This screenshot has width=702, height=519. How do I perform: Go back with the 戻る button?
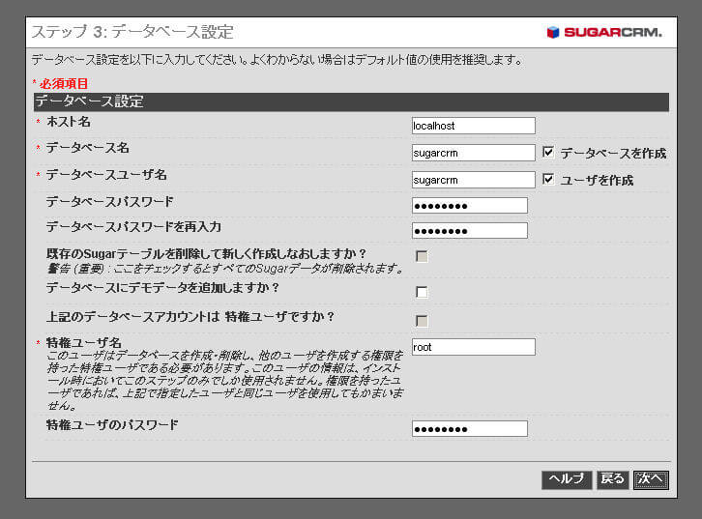click(x=612, y=479)
